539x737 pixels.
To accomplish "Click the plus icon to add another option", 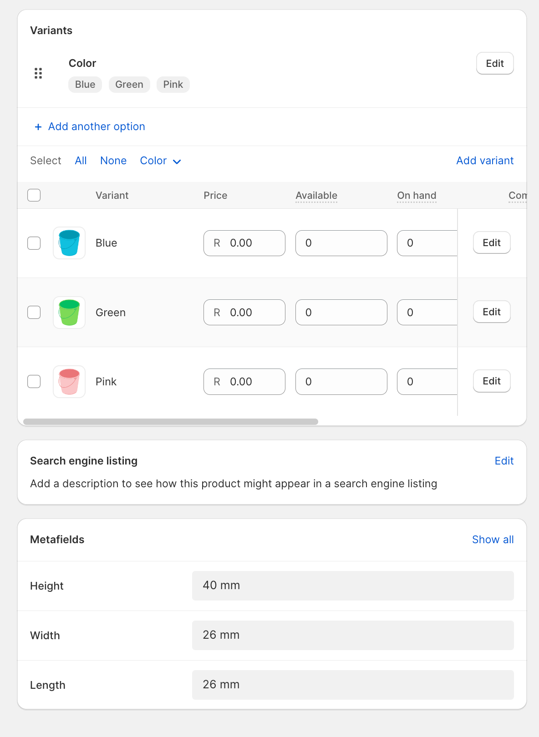I will point(38,127).
